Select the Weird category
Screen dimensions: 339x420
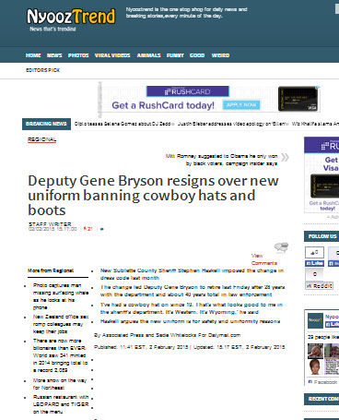[220, 55]
